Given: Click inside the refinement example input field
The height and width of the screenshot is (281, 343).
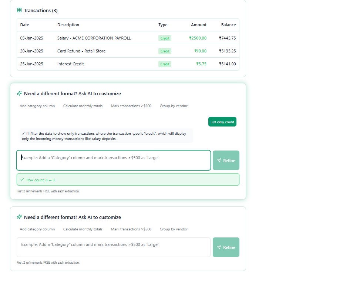Looking at the screenshot, I should 113,160.
